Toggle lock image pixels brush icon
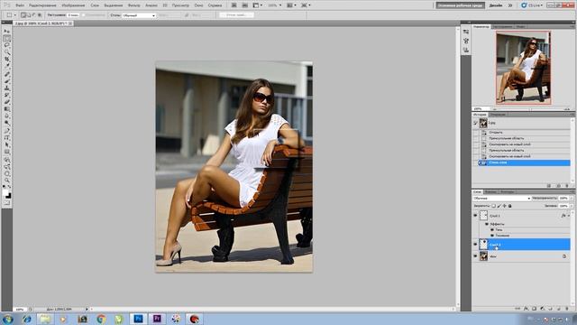 pos(499,206)
